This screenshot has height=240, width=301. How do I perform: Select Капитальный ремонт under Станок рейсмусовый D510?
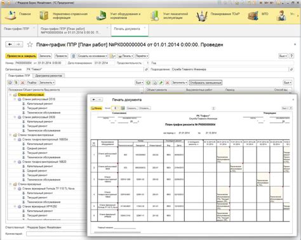click(40, 104)
